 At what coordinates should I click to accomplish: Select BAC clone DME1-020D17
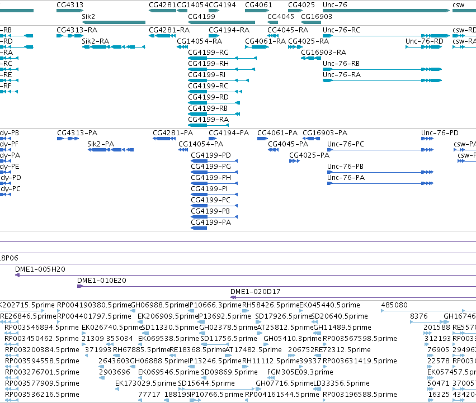[256, 292]
